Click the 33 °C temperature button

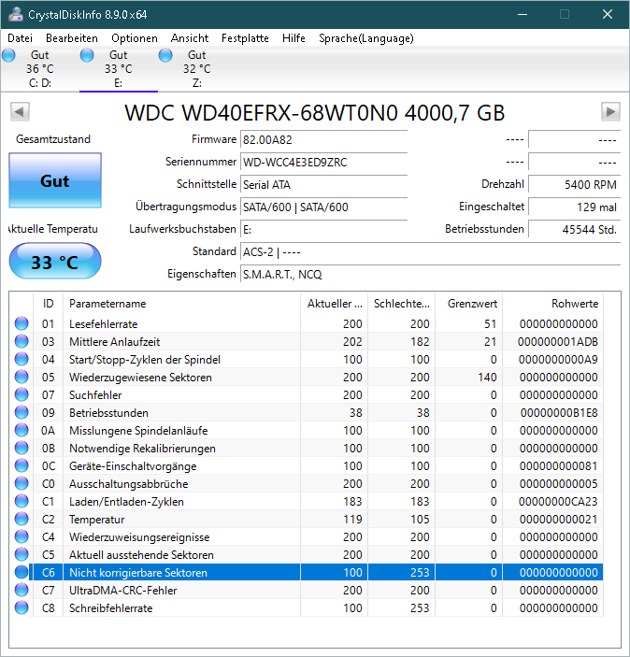pyautogui.click(x=55, y=261)
